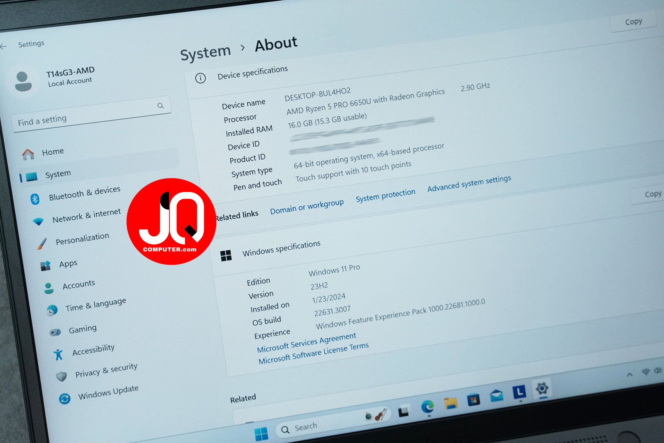Image resolution: width=664 pixels, height=443 pixels.
Task: Click the Network wifi icon in sidebar
Action: (x=39, y=222)
